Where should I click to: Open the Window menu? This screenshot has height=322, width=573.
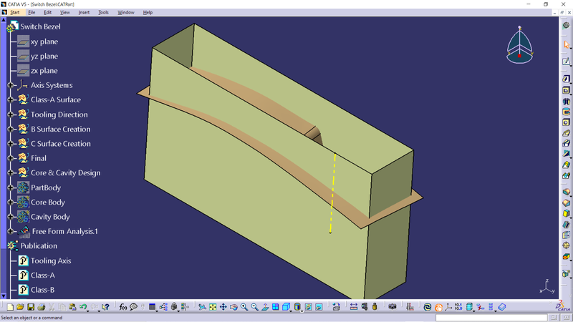point(126,12)
